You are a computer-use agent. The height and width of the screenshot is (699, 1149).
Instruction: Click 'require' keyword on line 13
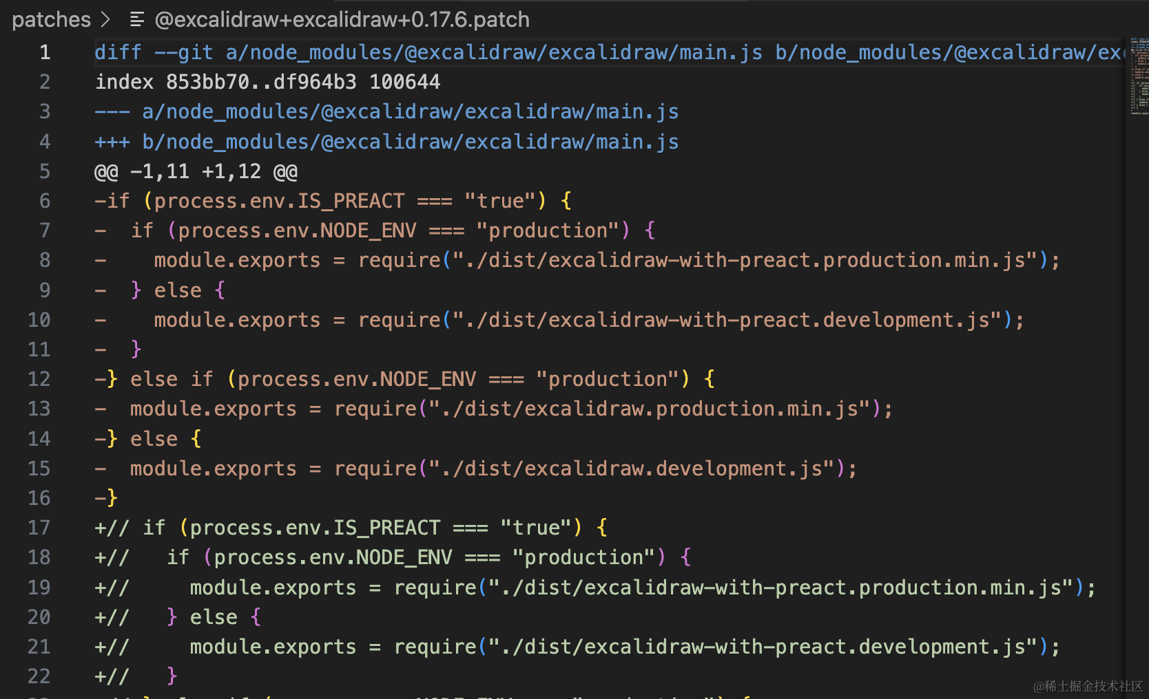376,409
